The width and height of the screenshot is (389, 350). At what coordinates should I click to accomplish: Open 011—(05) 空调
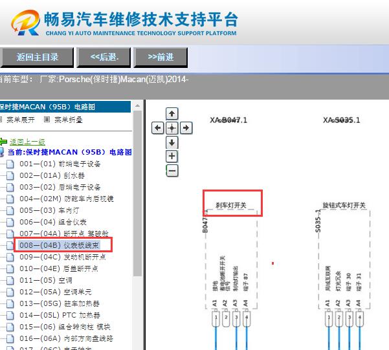pos(46,281)
